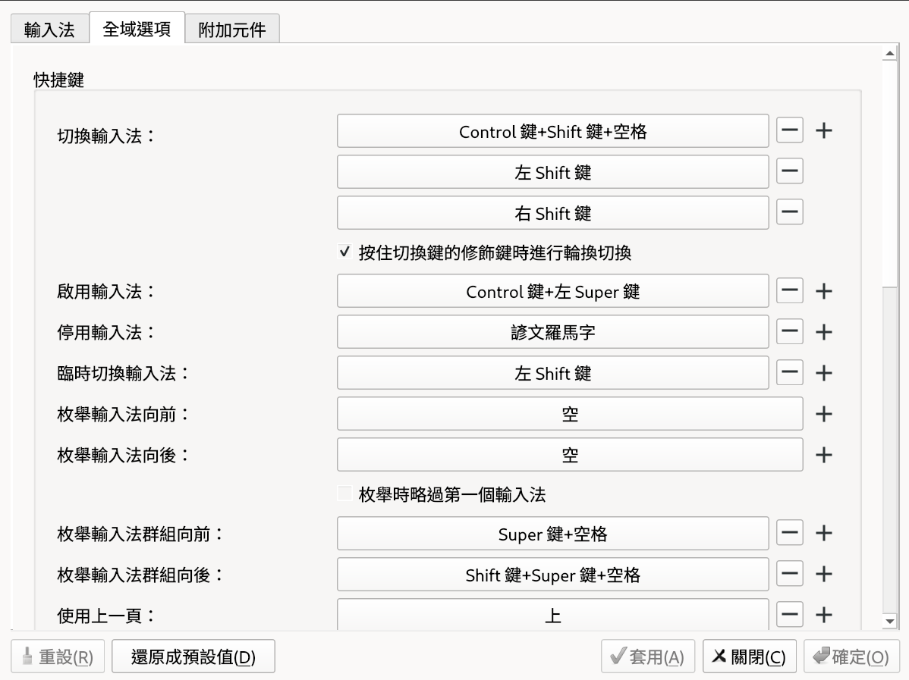Remove the 停用輸入法 shortcut with minus icon
The image size is (909, 680).
pos(790,332)
